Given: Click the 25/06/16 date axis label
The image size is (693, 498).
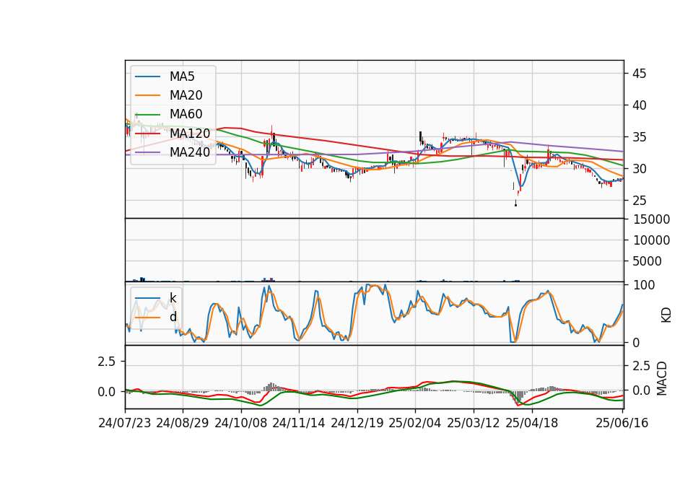Looking at the screenshot, I should (x=622, y=423).
